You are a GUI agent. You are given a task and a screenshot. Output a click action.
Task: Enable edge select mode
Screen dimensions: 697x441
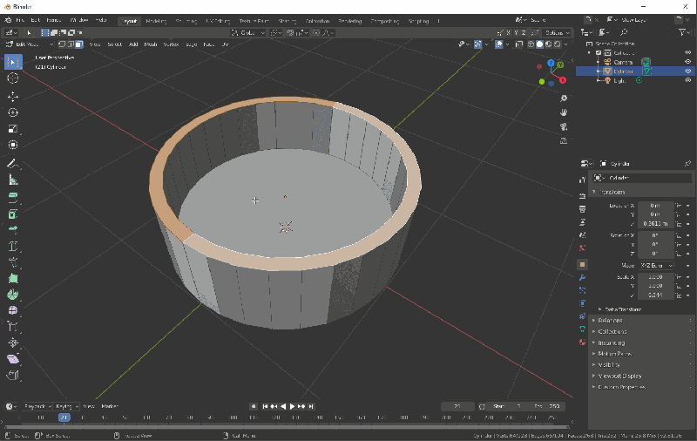tap(71, 44)
